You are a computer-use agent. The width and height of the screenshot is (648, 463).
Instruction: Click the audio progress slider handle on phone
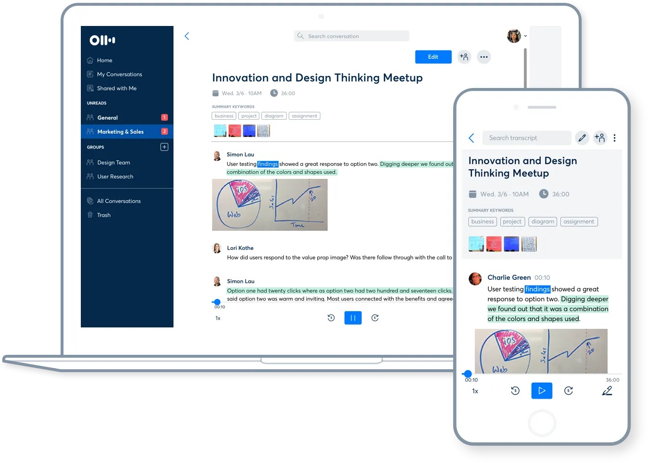click(468, 374)
